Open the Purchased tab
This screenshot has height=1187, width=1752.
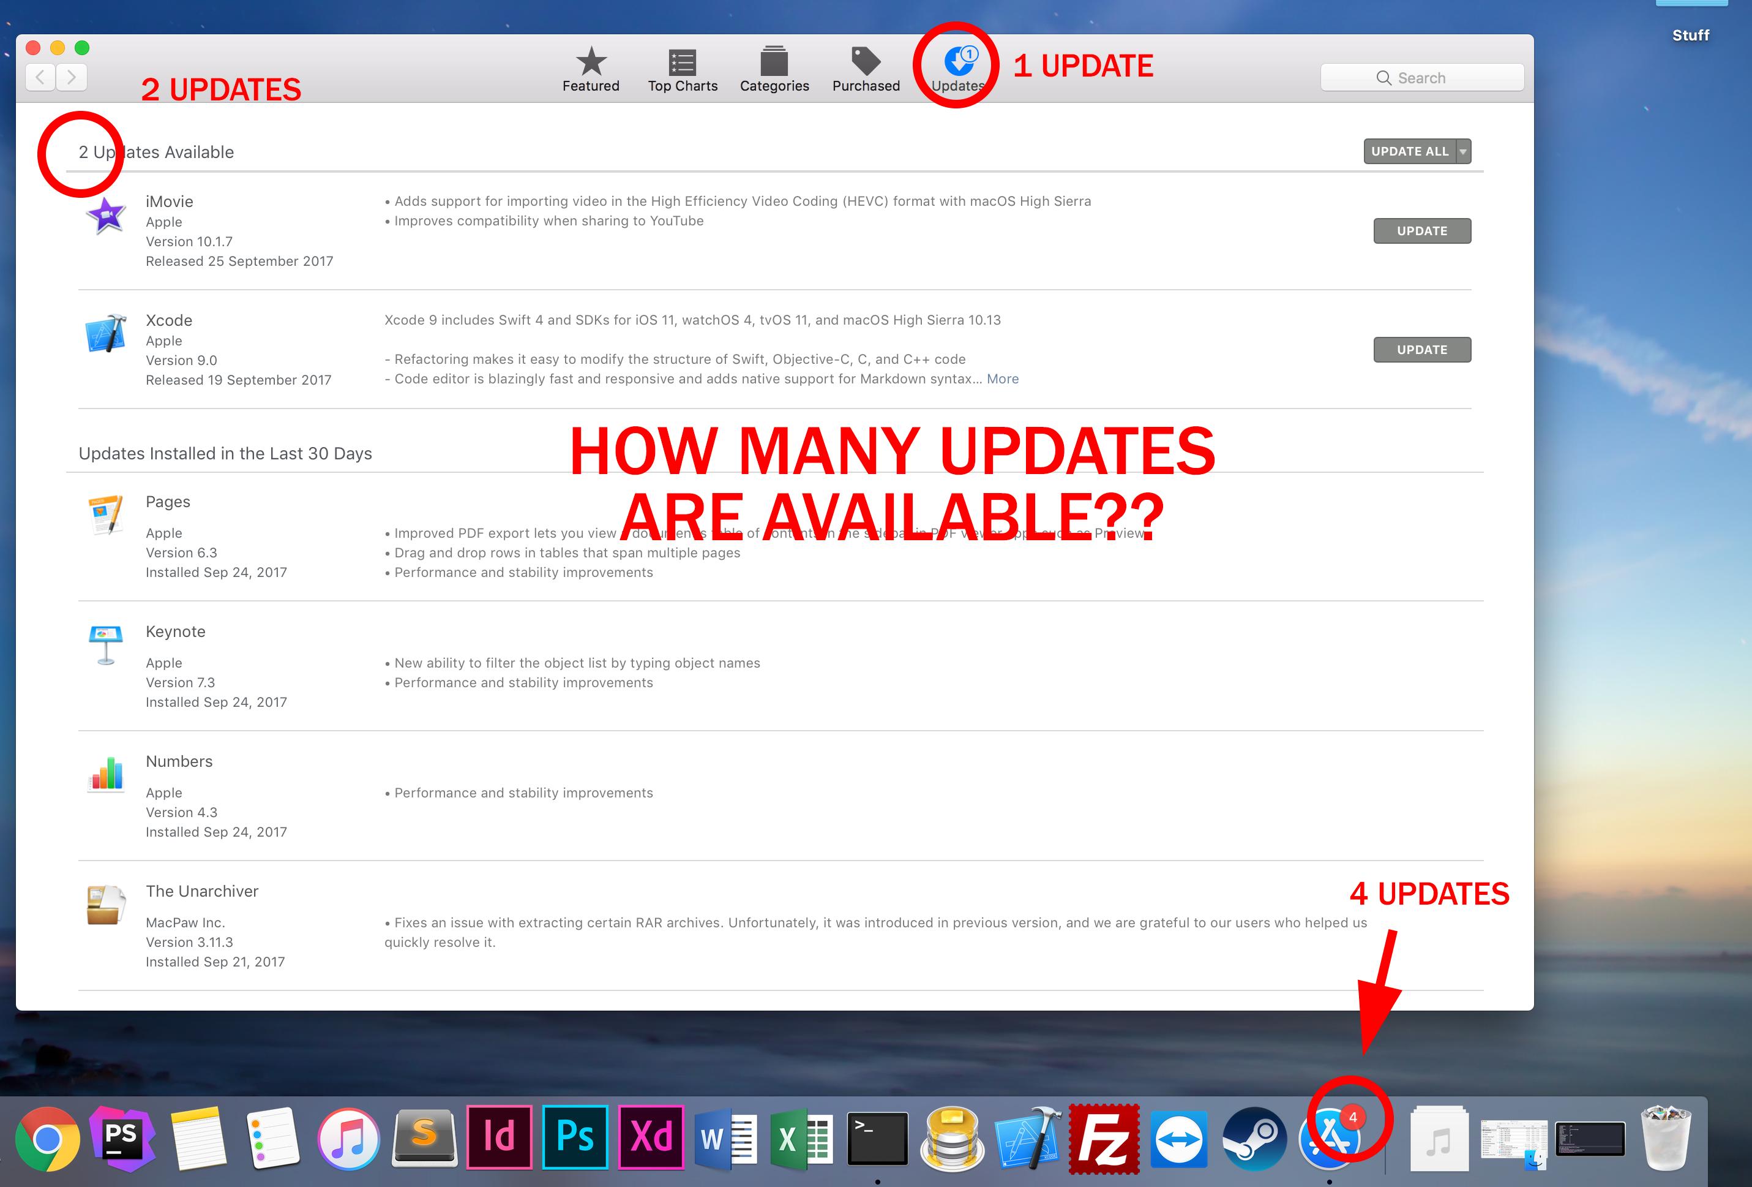click(x=866, y=69)
